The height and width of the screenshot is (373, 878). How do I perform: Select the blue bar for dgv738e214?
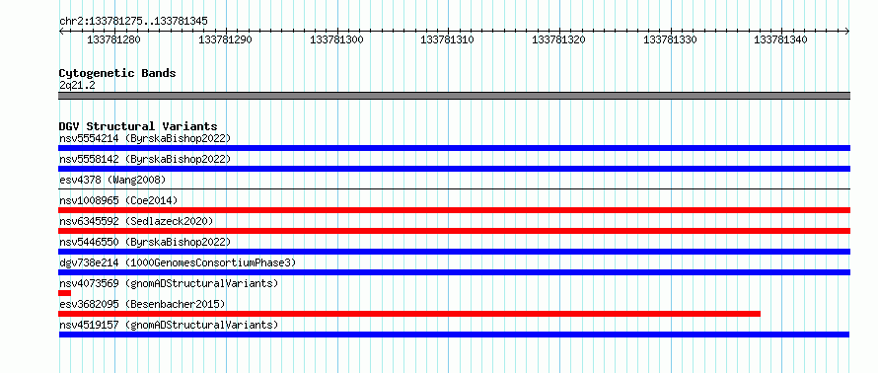tap(454, 272)
